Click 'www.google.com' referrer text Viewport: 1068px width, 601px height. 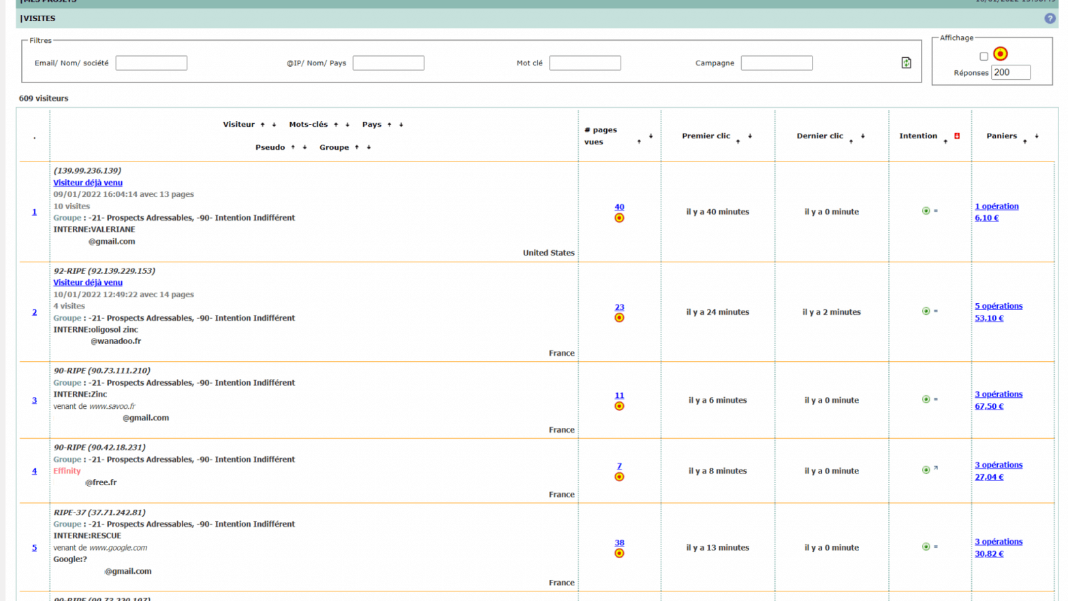tap(118, 547)
